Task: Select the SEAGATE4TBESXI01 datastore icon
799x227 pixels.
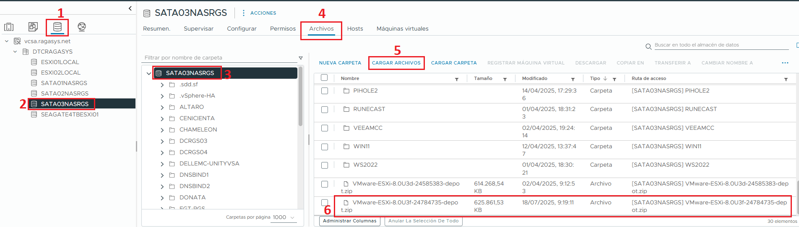Action: 34,114
